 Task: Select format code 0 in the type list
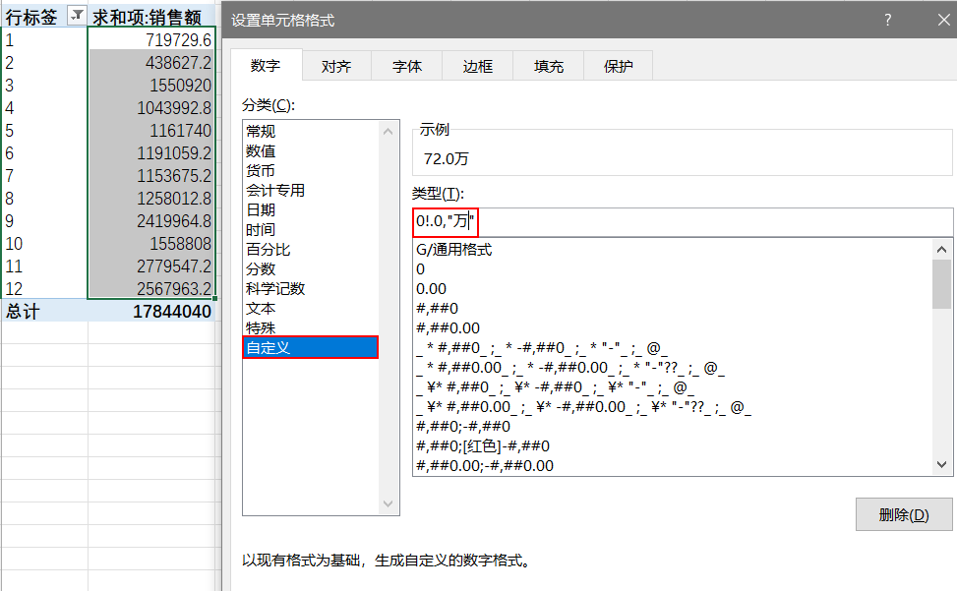pos(673,269)
